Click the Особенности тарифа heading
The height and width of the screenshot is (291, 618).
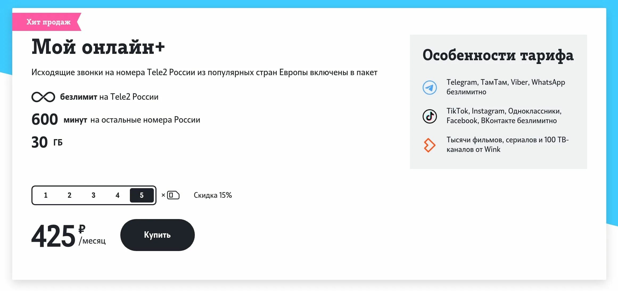pos(498,55)
